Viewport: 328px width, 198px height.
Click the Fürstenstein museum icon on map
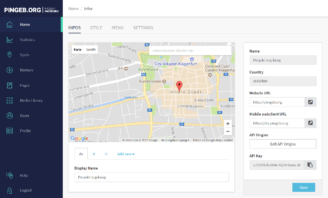click(x=164, y=81)
